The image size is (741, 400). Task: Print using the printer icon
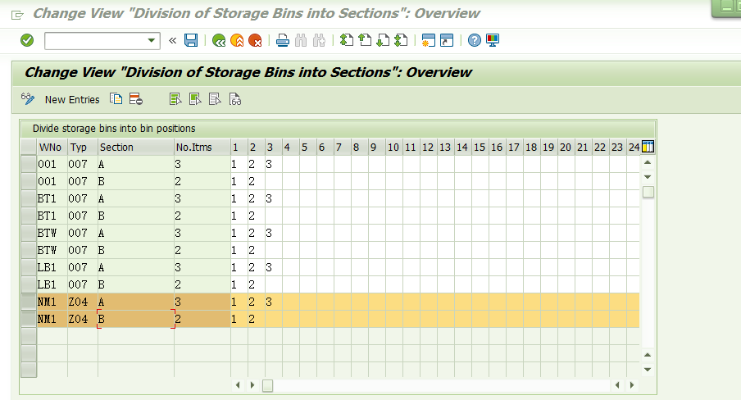(283, 41)
